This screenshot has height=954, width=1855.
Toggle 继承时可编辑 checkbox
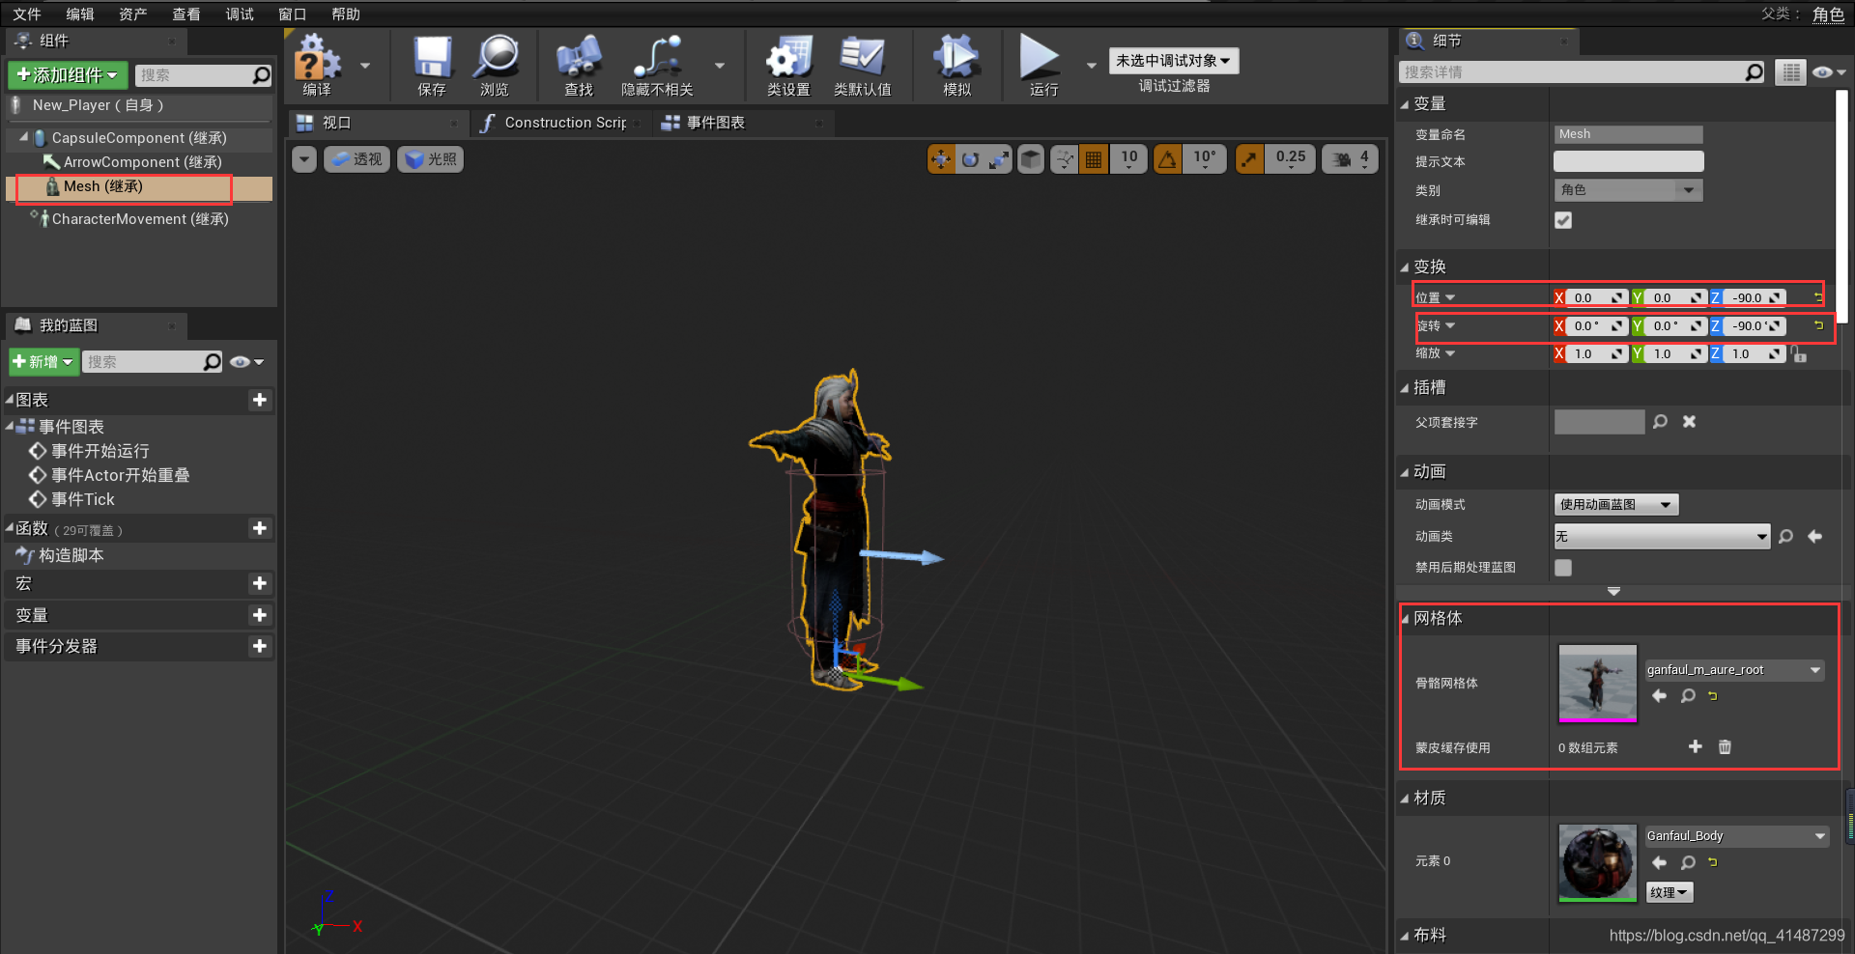pos(1563,220)
